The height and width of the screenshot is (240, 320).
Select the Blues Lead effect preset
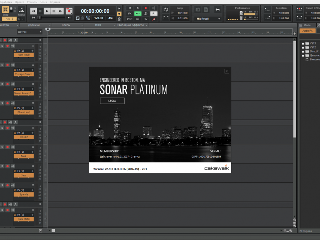coord(24,112)
